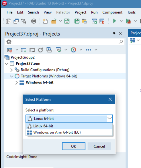The height and width of the screenshot is (168, 141).
Task: Click the Projects toolbar sync arrows icon
Action: coord(49,50)
